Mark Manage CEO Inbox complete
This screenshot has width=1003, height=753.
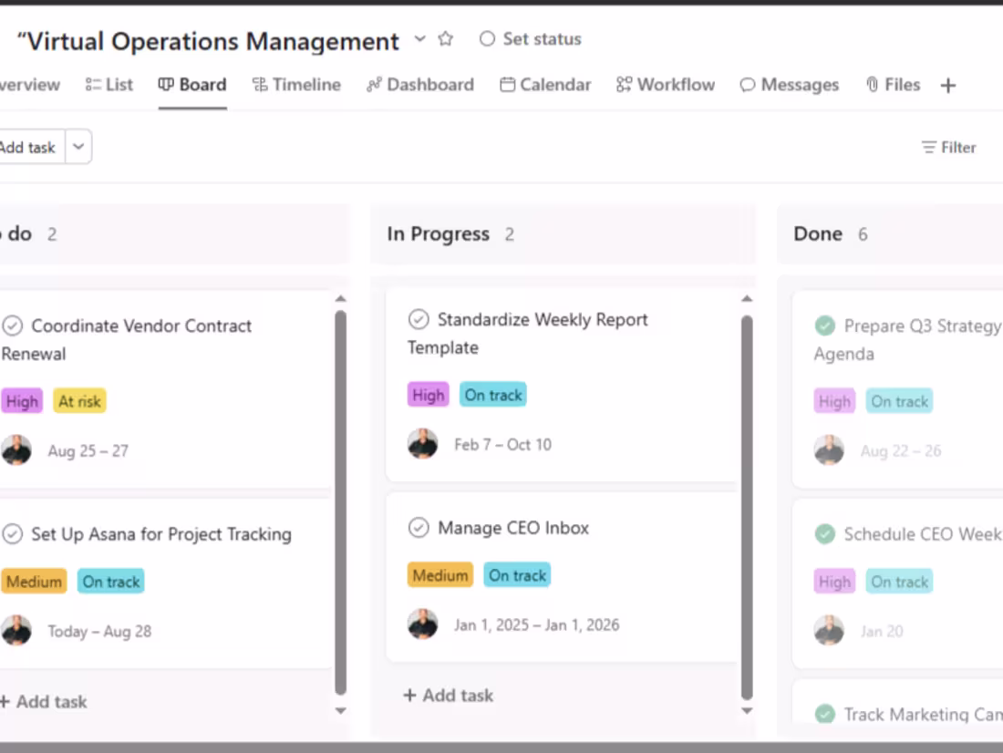click(x=419, y=527)
